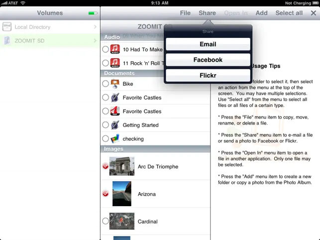The image size is (320, 240).
Task: Uncheck the Arc De Triomphe image
Action: [106, 166]
